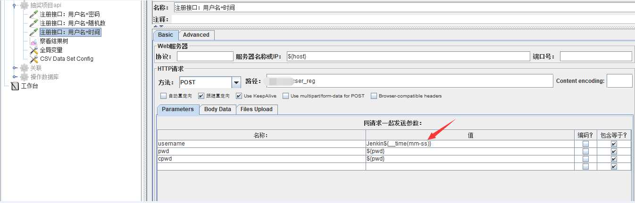Click the 端口号 port input field
This screenshot has width=635, height=203.
(596, 57)
